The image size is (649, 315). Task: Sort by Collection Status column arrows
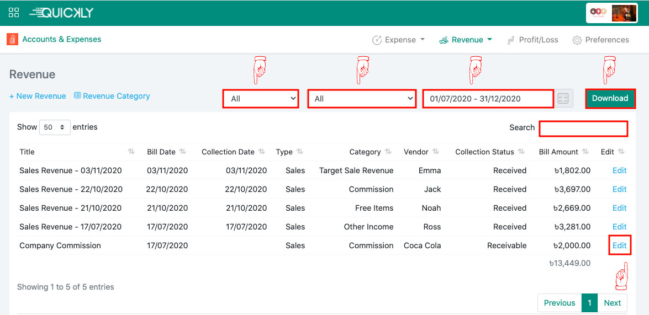521,152
